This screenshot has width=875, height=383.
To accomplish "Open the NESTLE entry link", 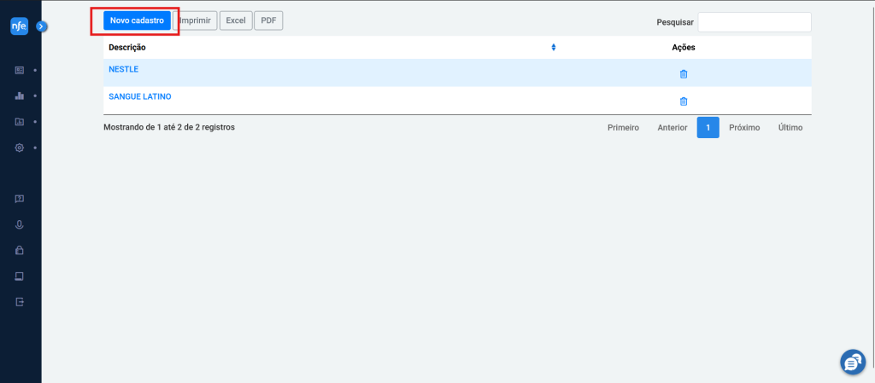I will [123, 70].
